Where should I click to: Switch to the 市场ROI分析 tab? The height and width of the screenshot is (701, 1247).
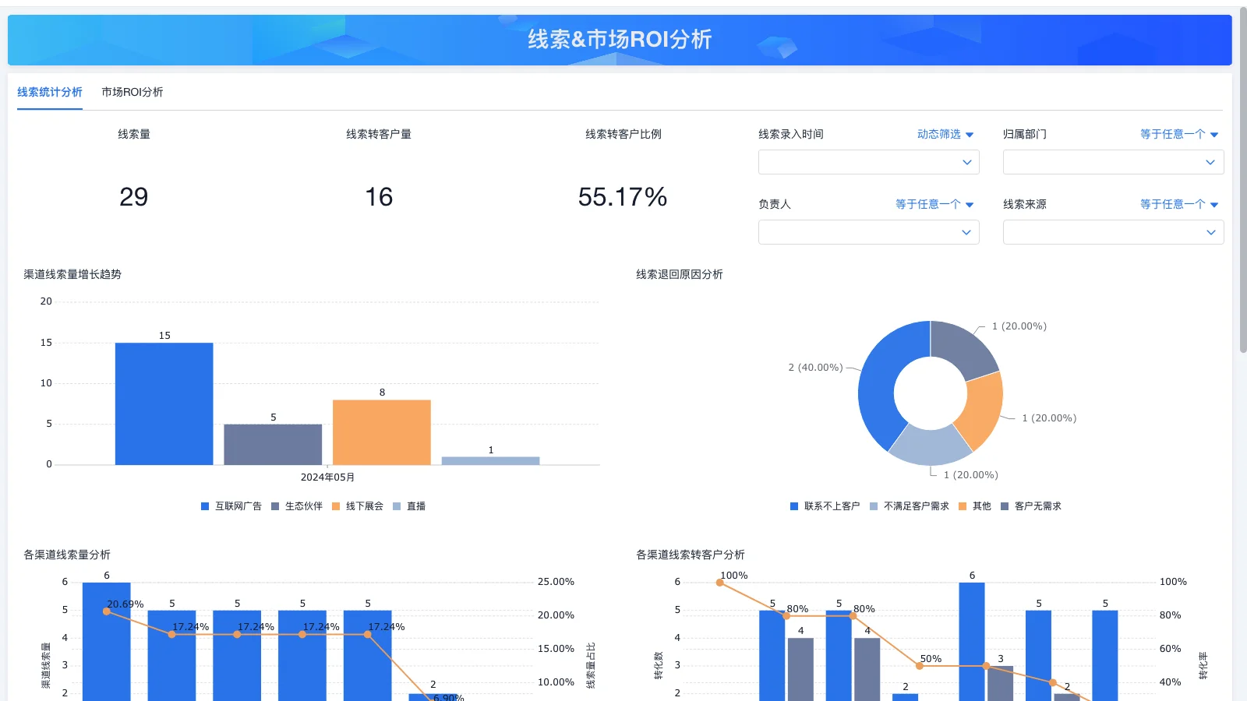[131, 92]
